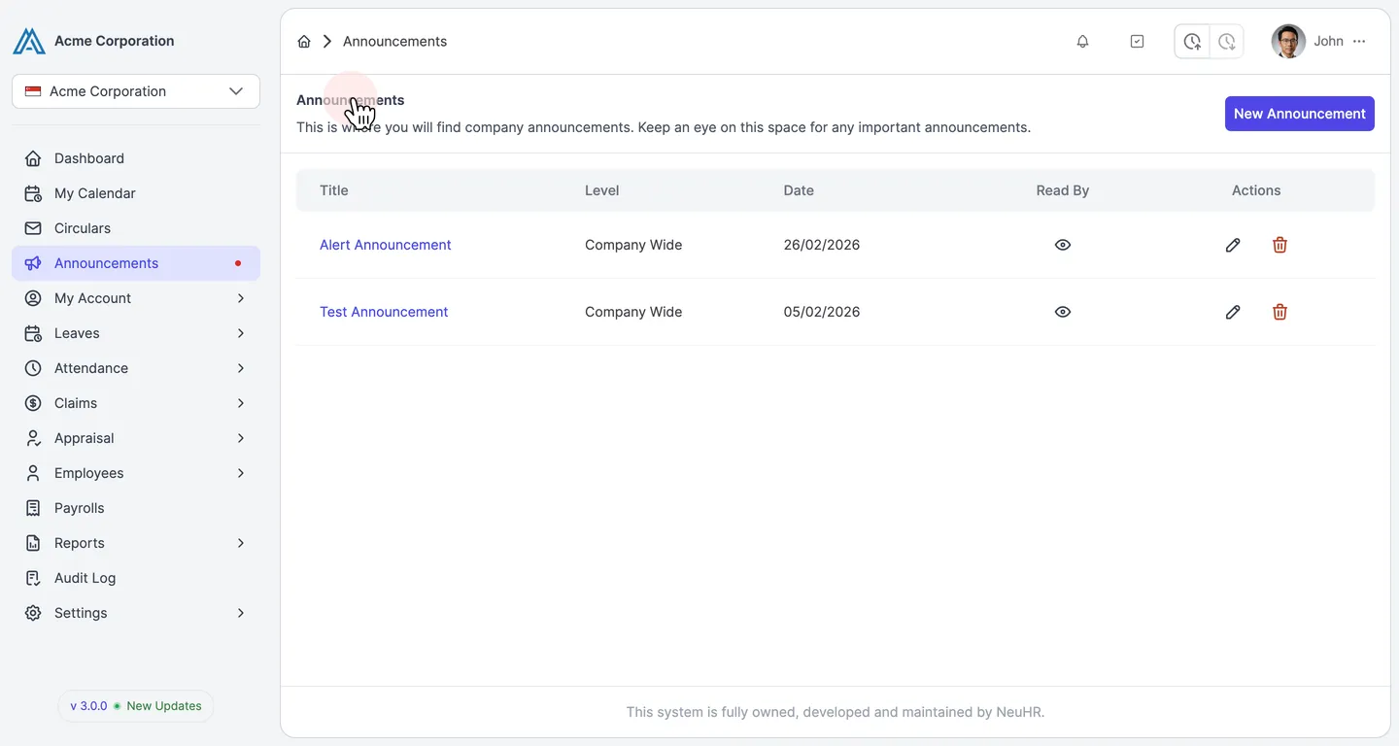The width and height of the screenshot is (1399, 746).
Task: Click the date 26/02/2026
Action: pyautogui.click(x=822, y=245)
